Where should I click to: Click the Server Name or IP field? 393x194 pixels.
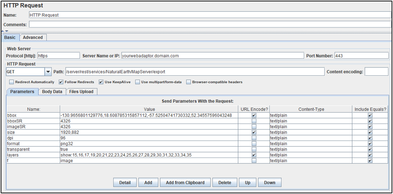coord(212,56)
